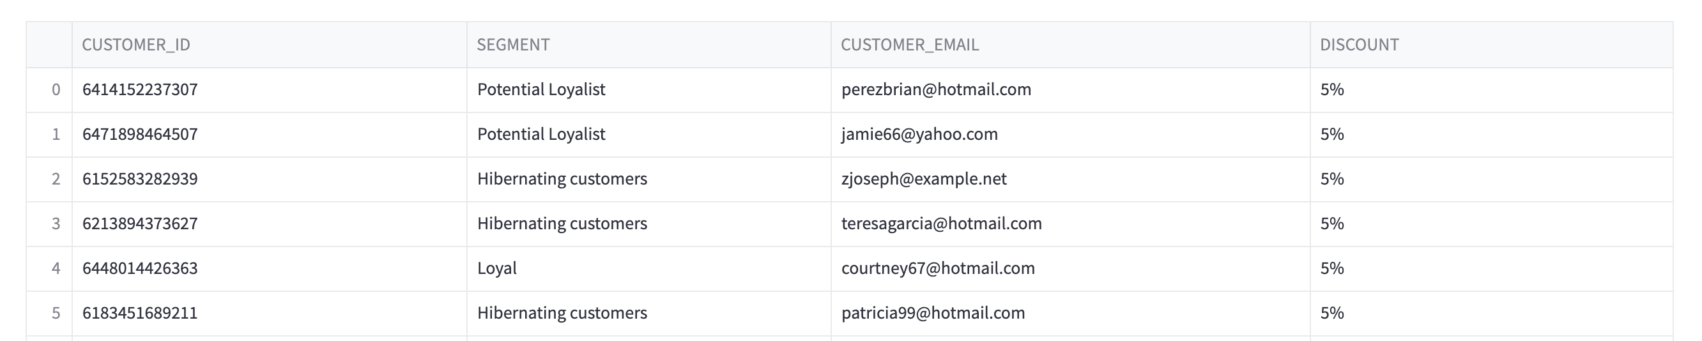
Task: Click the CUSTOMER_EMAIL column header
Action: pos(1070,45)
